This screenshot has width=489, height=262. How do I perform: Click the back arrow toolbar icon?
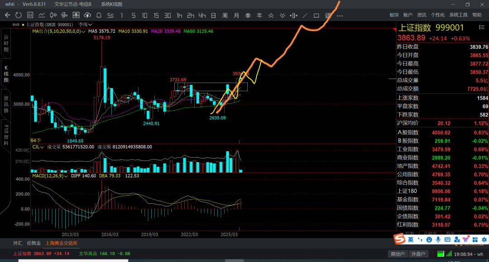(x=8, y=15)
